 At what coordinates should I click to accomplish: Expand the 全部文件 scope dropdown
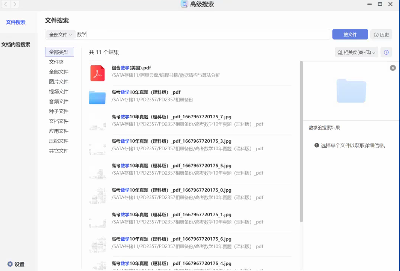pos(61,35)
